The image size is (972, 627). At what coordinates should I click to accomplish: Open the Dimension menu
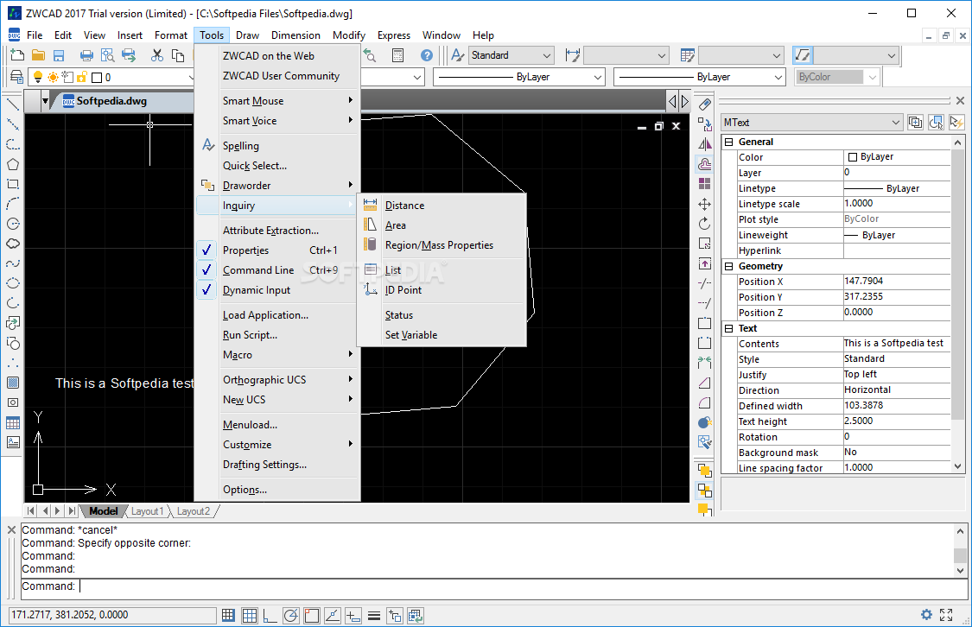(295, 35)
